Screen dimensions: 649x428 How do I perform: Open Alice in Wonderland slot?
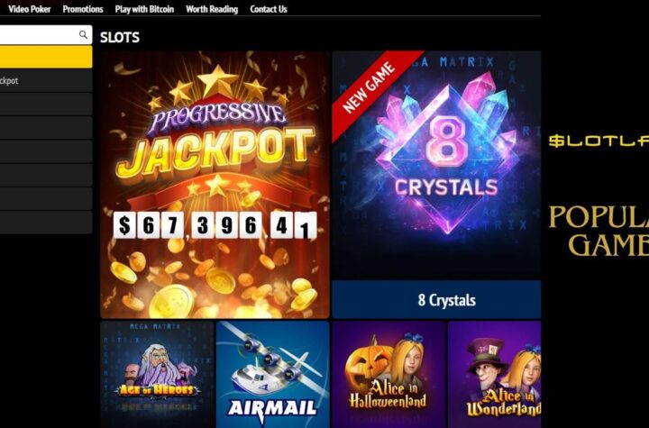coord(495,374)
